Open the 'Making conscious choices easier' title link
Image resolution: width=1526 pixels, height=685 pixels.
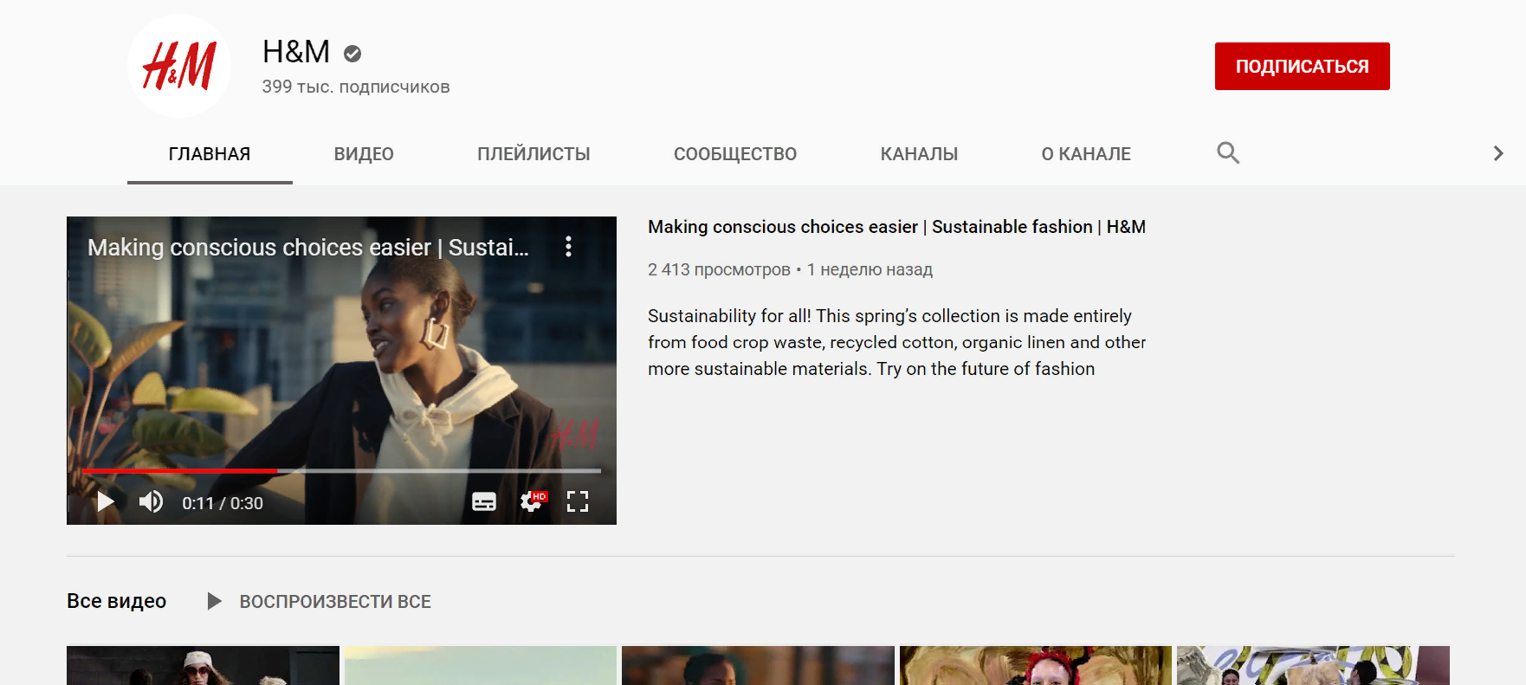(896, 227)
